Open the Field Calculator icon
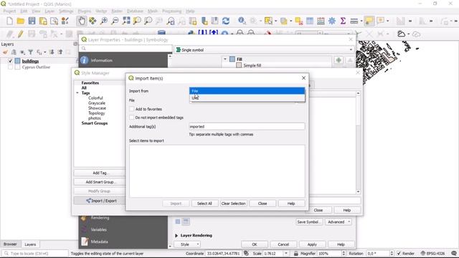This screenshot has height=258, width=459. click(x=321, y=21)
